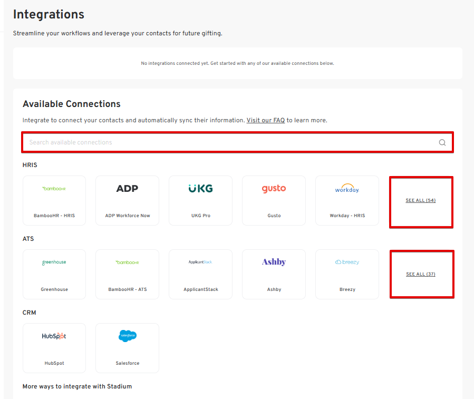The height and width of the screenshot is (399, 474).
Task: Select the BambooHR - HRIS integration card
Action: [x=54, y=201]
